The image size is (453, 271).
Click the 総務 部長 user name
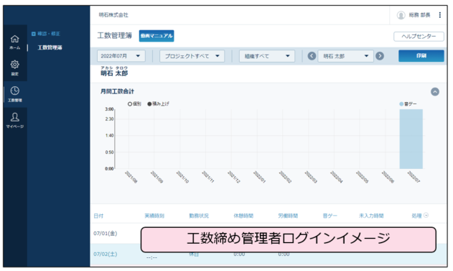(419, 15)
